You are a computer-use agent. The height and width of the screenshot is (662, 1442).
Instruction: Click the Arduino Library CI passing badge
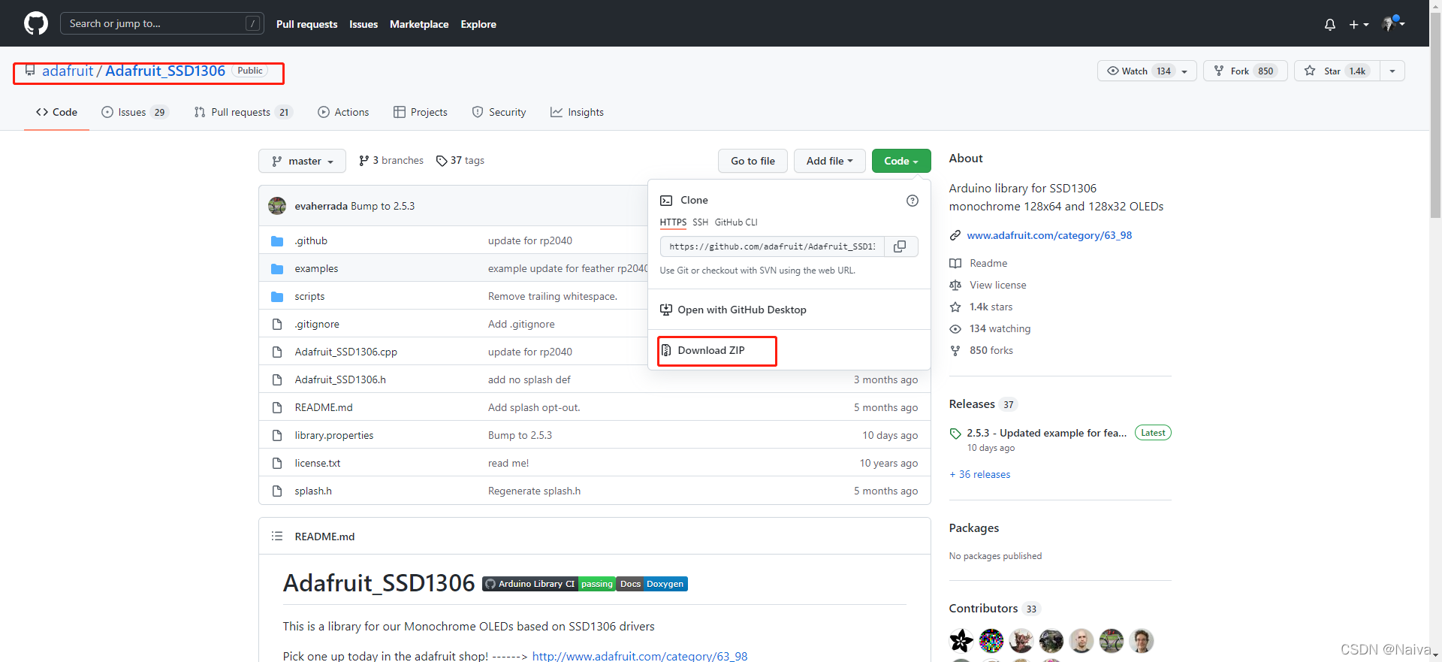549,584
